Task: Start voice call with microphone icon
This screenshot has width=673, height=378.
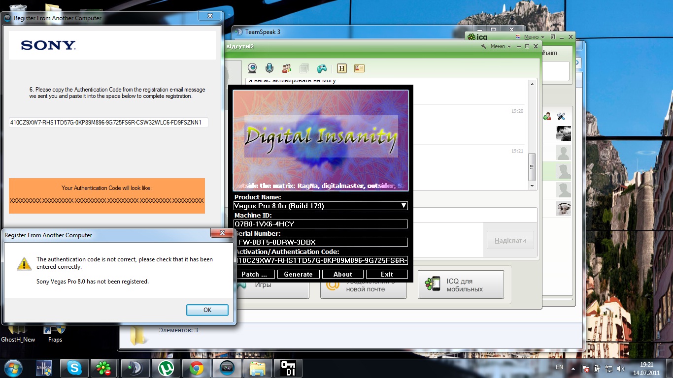Action: [x=269, y=68]
